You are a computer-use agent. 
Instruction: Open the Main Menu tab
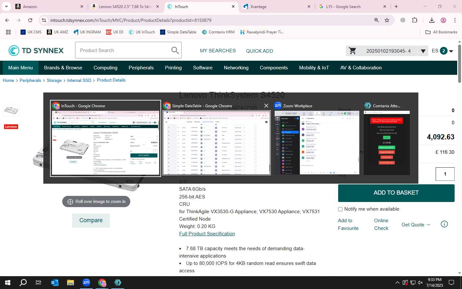21,68
